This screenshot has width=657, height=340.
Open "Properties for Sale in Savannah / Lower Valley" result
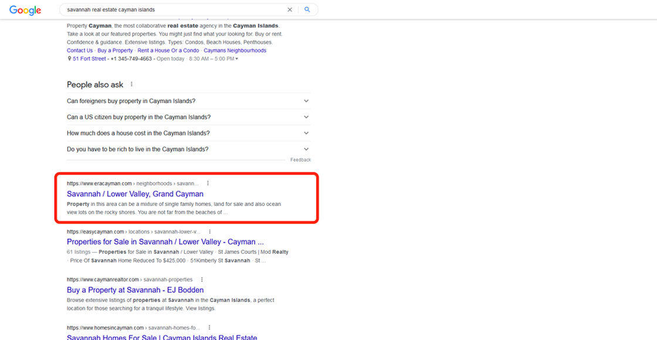pyautogui.click(x=165, y=242)
